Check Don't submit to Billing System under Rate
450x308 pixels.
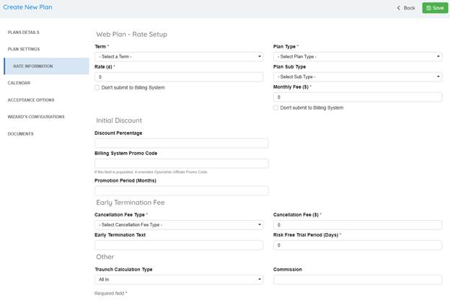pos(97,87)
